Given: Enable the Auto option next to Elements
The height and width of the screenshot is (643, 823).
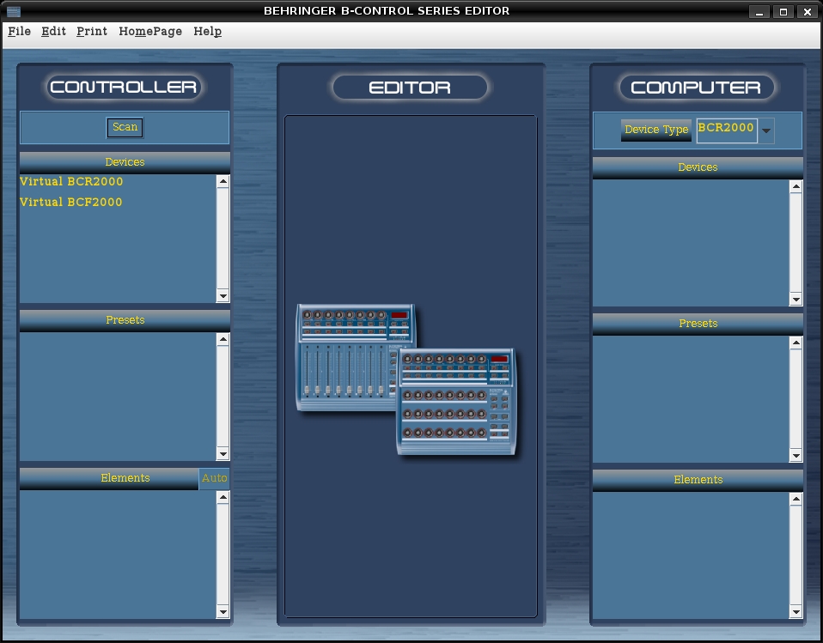Looking at the screenshot, I should [215, 478].
